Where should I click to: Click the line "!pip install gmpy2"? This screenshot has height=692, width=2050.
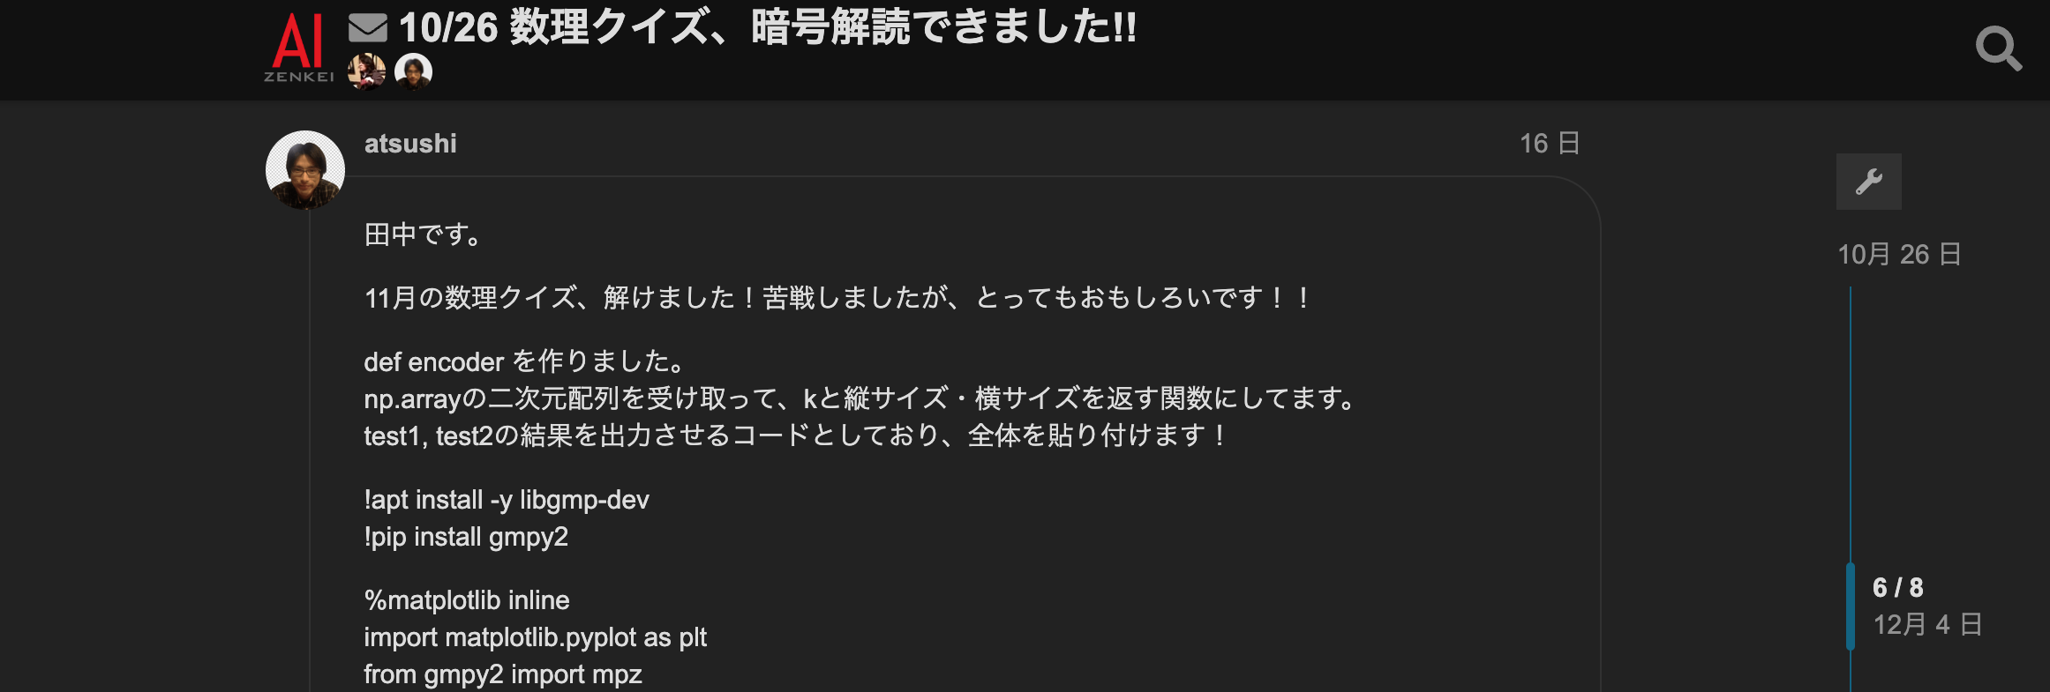pyautogui.click(x=466, y=537)
